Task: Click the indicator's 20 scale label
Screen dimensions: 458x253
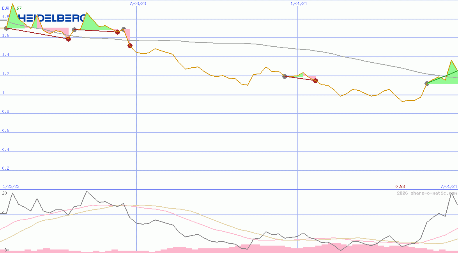Action: pos(4,193)
